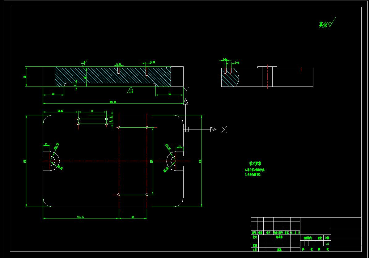
Task: Select the 229.65 overall length dimension
Action: click(113, 102)
